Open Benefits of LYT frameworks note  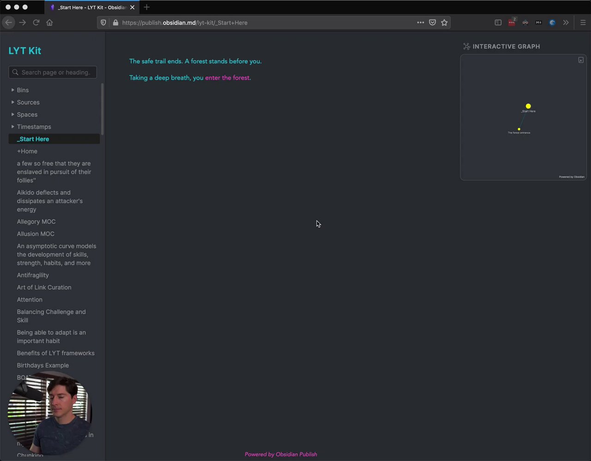click(x=56, y=353)
